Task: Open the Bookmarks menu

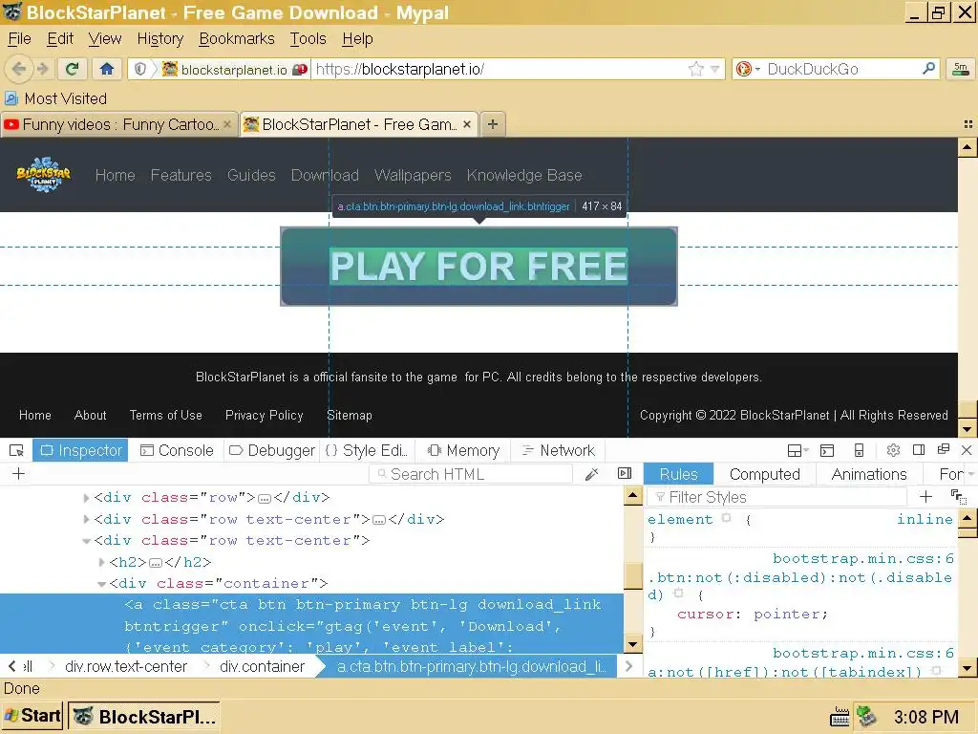Action: (x=237, y=38)
